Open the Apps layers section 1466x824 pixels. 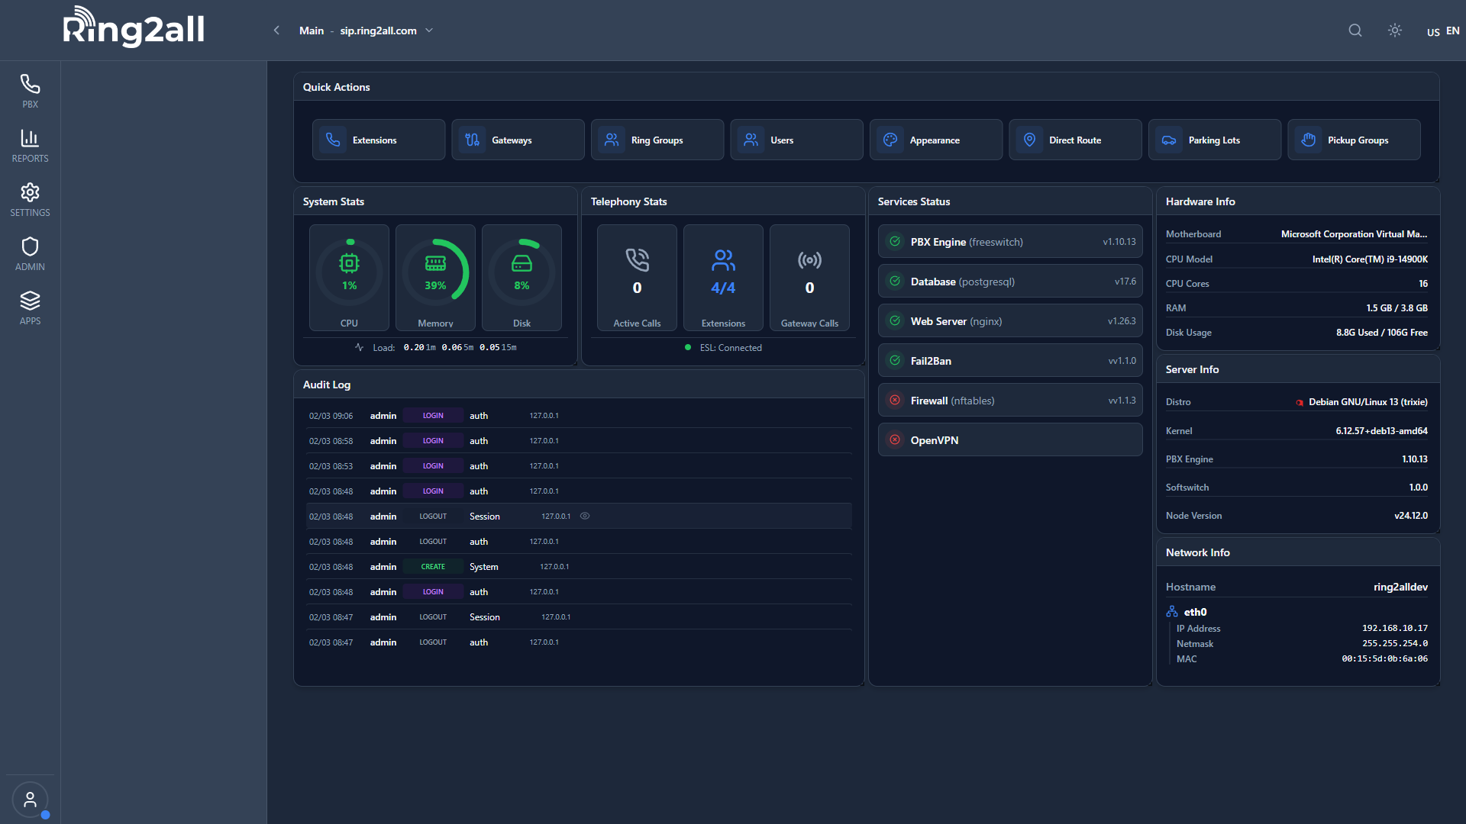30,307
